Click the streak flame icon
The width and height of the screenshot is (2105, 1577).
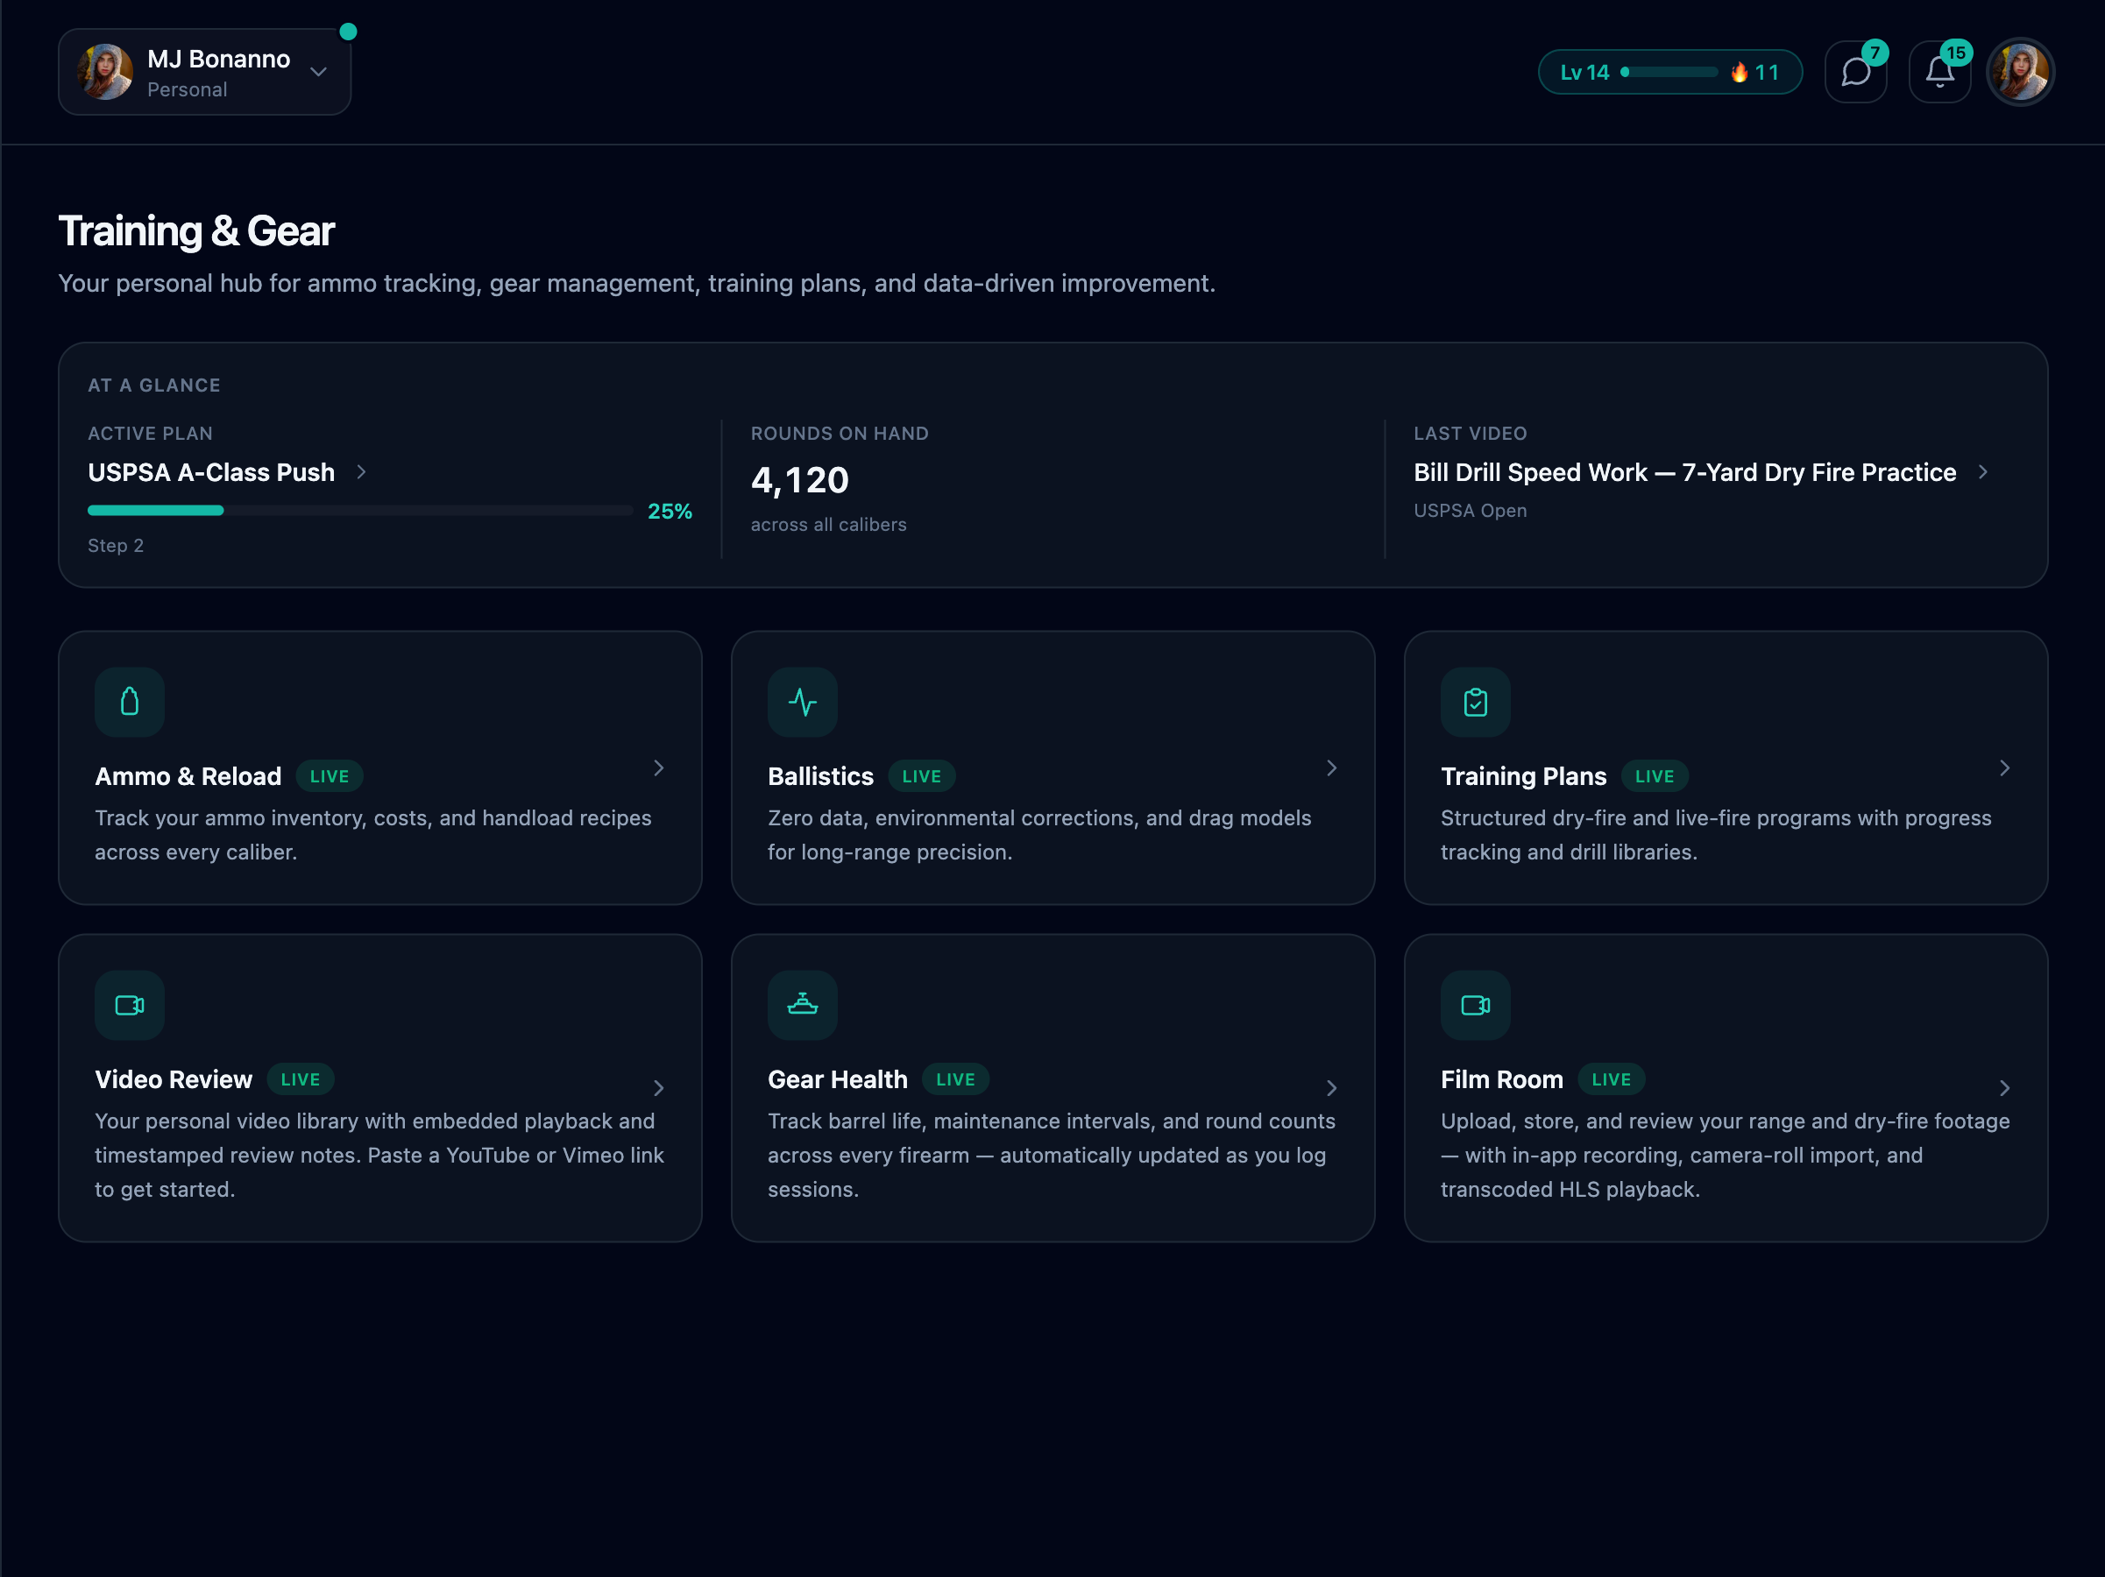point(1739,73)
